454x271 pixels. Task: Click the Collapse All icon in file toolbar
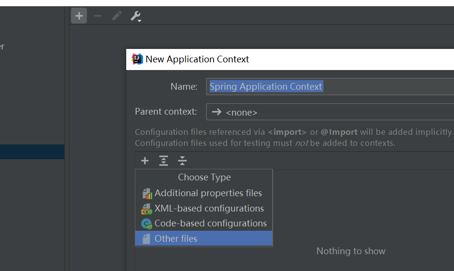click(x=182, y=161)
